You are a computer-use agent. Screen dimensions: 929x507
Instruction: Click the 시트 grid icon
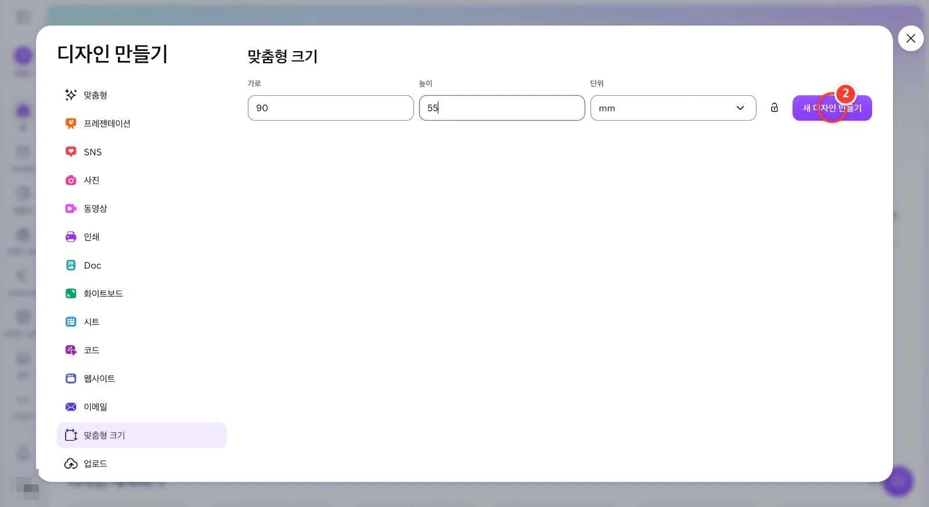pyautogui.click(x=71, y=321)
